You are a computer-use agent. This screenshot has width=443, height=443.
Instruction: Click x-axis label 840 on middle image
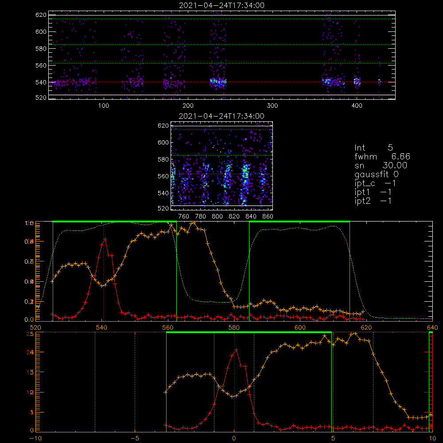point(251,217)
